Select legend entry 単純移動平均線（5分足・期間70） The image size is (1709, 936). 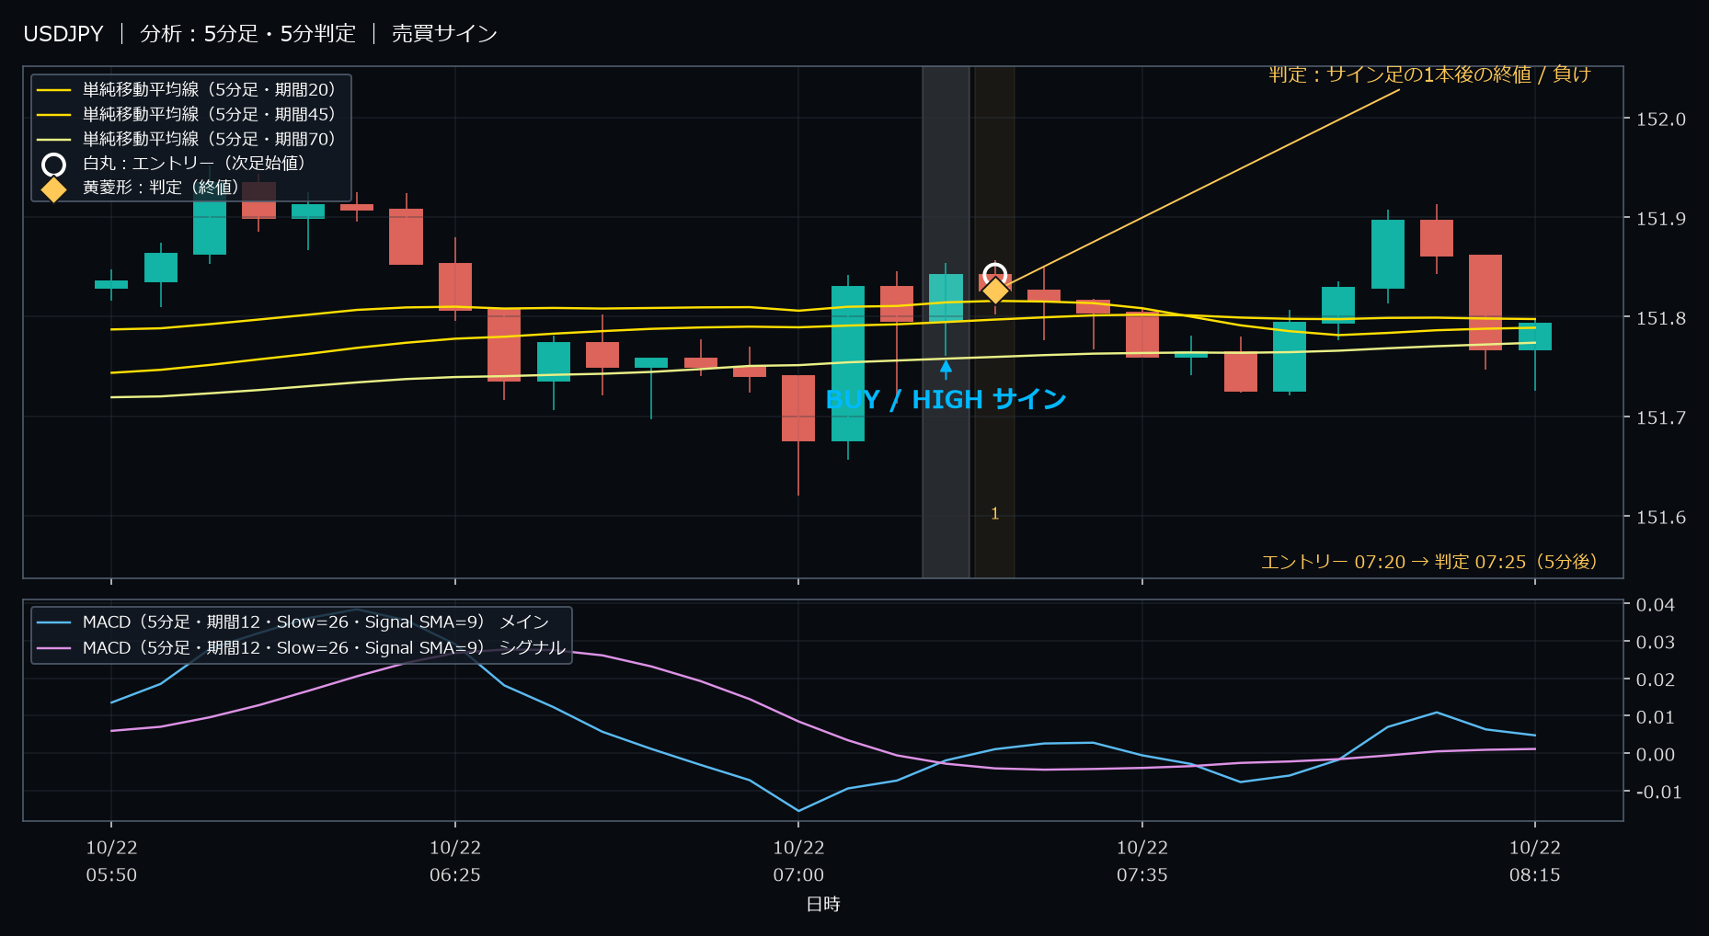point(210,140)
